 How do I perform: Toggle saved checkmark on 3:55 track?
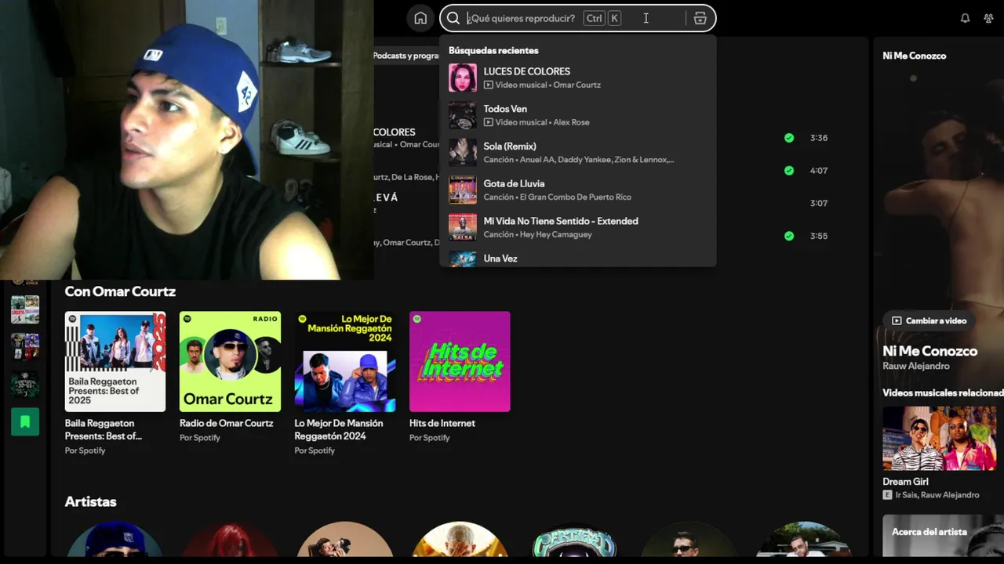point(789,236)
